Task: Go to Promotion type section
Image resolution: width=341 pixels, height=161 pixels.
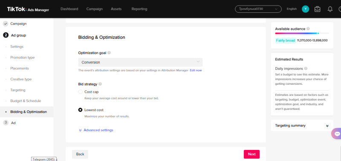Action: click(23, 57)
